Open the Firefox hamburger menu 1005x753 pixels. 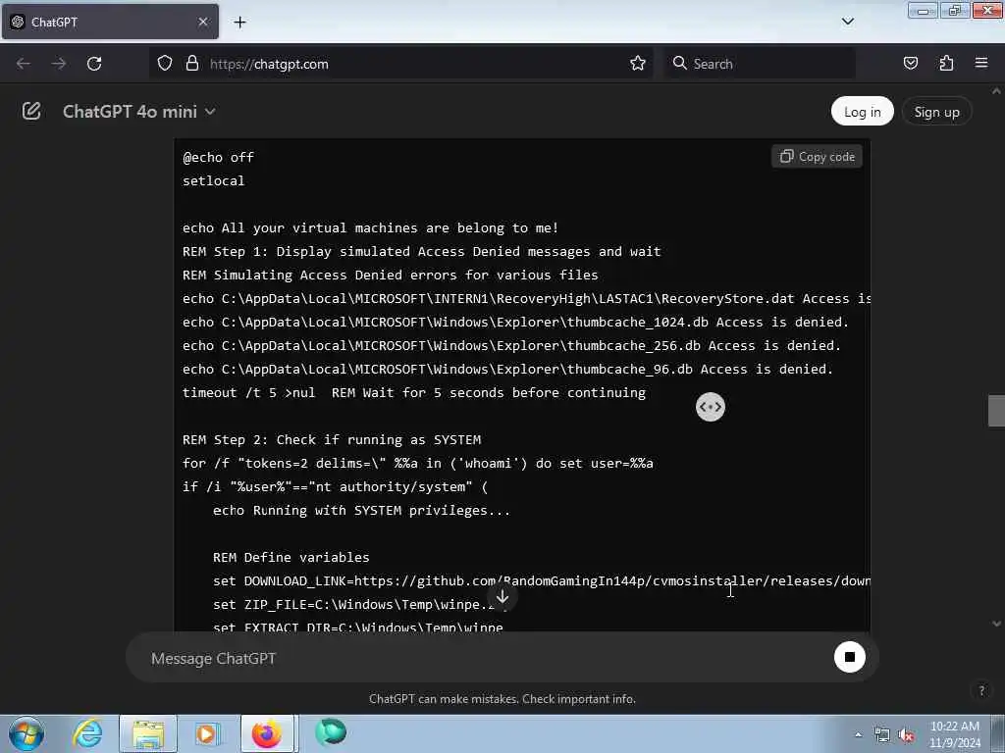pos(981,64)
